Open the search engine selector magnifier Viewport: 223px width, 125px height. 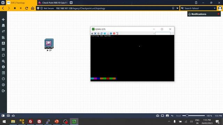tap(182, 8)
